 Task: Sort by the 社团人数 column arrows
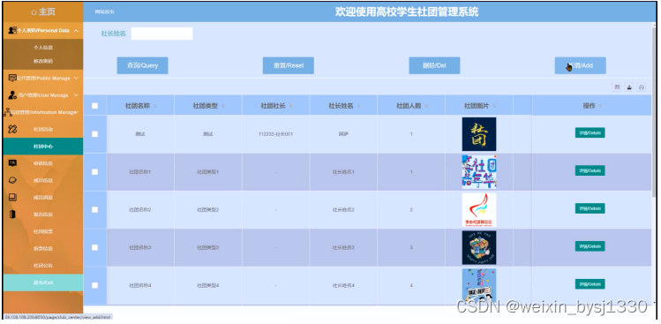425,106
